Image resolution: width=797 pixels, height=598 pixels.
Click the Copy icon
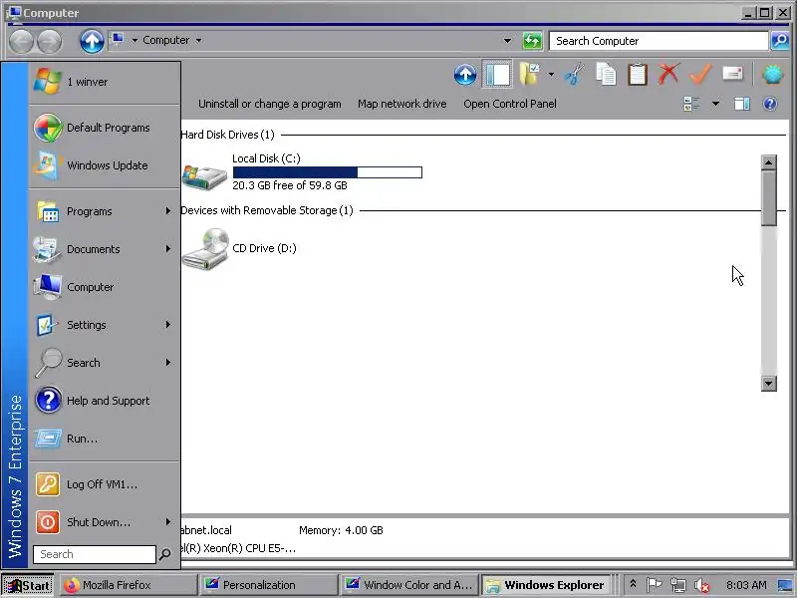[606, 75]
